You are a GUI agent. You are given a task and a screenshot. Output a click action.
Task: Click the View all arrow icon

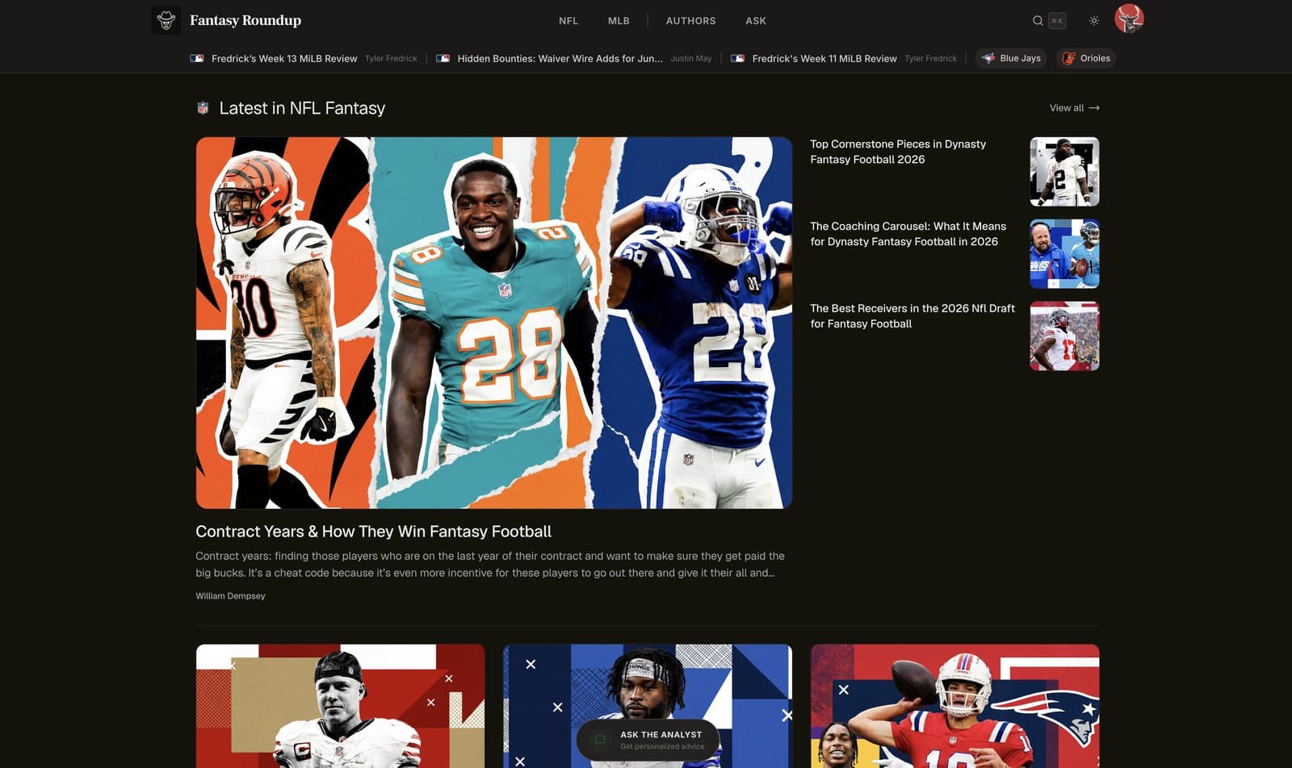[1094, 108]
